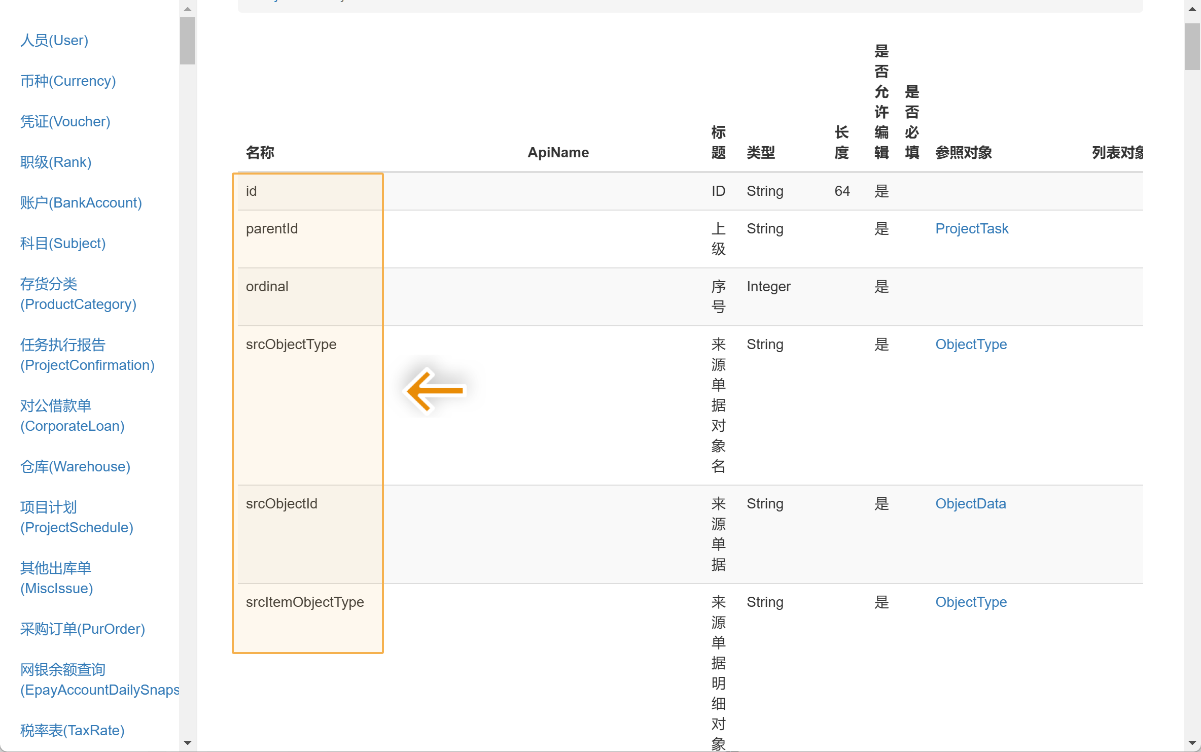This screenshot has width=1201, height=752.
Task: Go to 凭证(Voucher) documentation
Action: [x=65, y=122]
